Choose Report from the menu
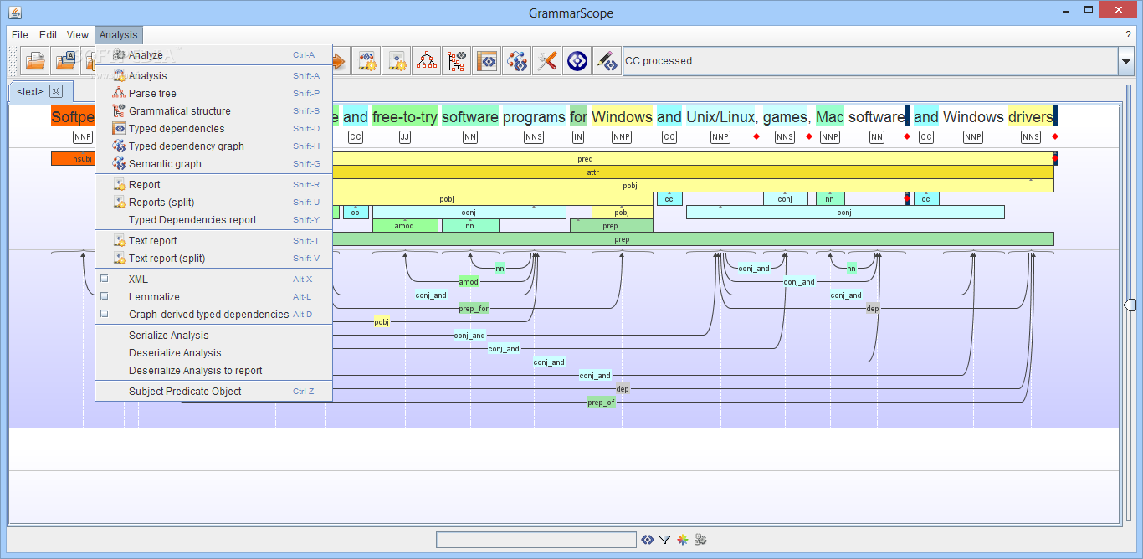1143x559 pixels. tap(213, 185)
